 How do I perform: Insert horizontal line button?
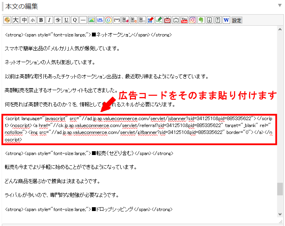click(x=83, y=20)
